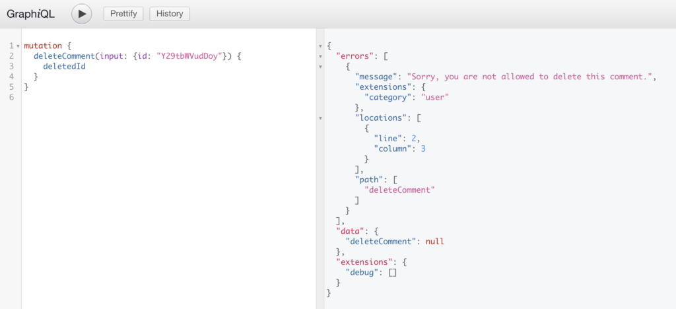Image resolution: width=676 pixels, height=309 pixels.
Task: Click the null deleteComment data value
Action: 434,241
